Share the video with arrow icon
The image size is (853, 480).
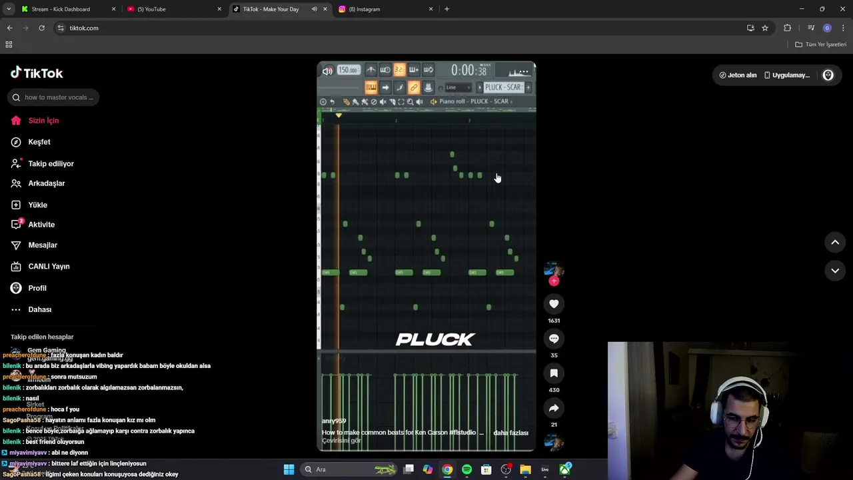[554, 408]
